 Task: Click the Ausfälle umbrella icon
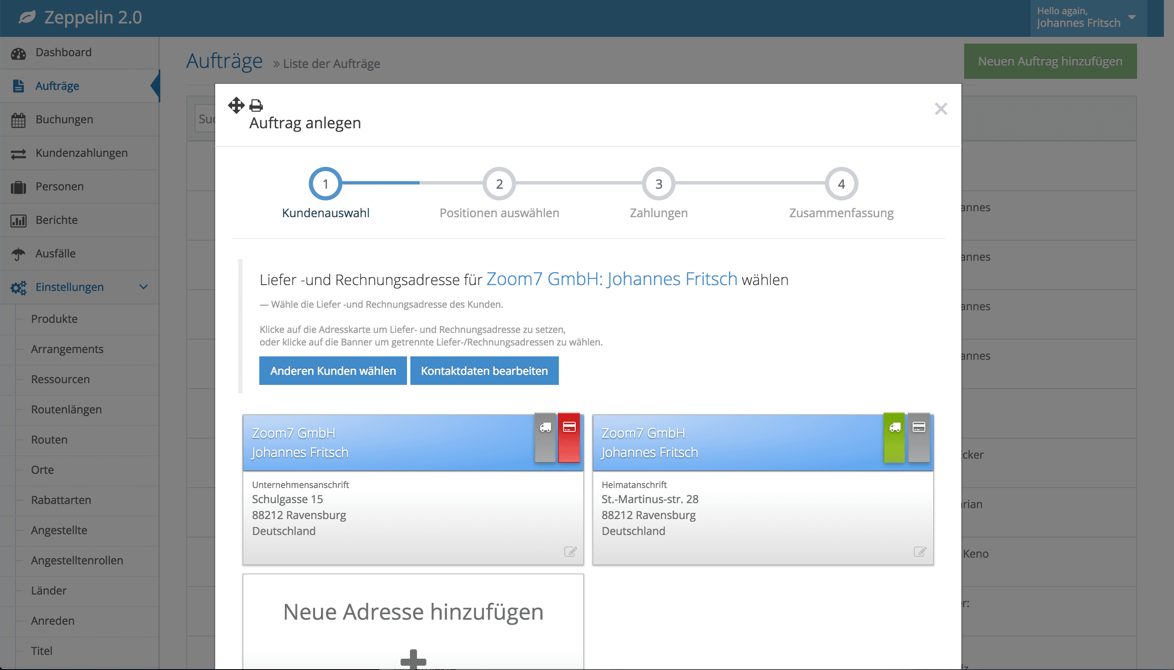[x=18, y=254]
